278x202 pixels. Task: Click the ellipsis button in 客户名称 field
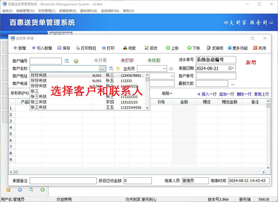point(102,69)
